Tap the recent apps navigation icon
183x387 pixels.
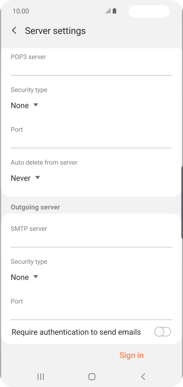(40, 376)
